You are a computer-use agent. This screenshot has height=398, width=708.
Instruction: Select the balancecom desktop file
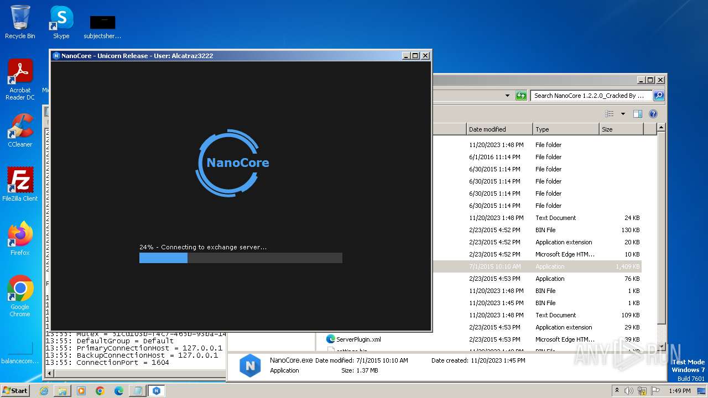click(x=20, y=352)
